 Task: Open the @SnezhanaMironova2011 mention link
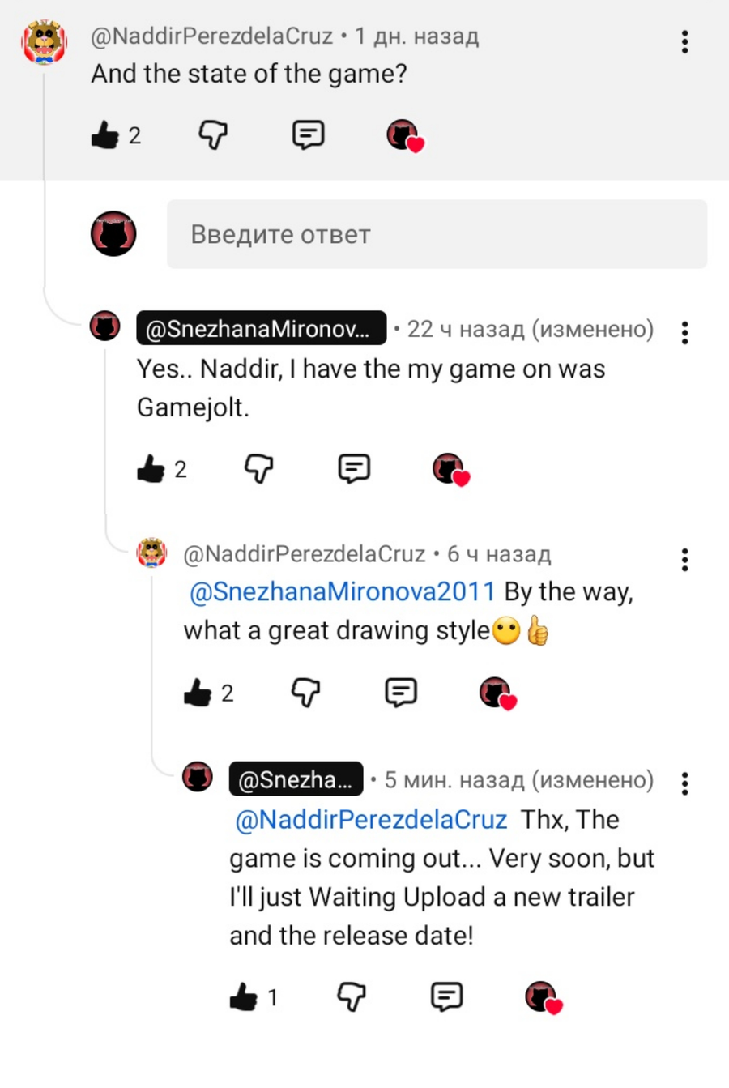pyautogui.click(x=342, y=592)
